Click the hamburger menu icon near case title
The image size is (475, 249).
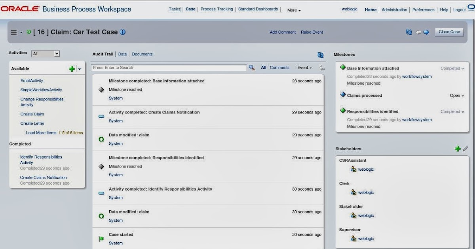click(14, 32)
